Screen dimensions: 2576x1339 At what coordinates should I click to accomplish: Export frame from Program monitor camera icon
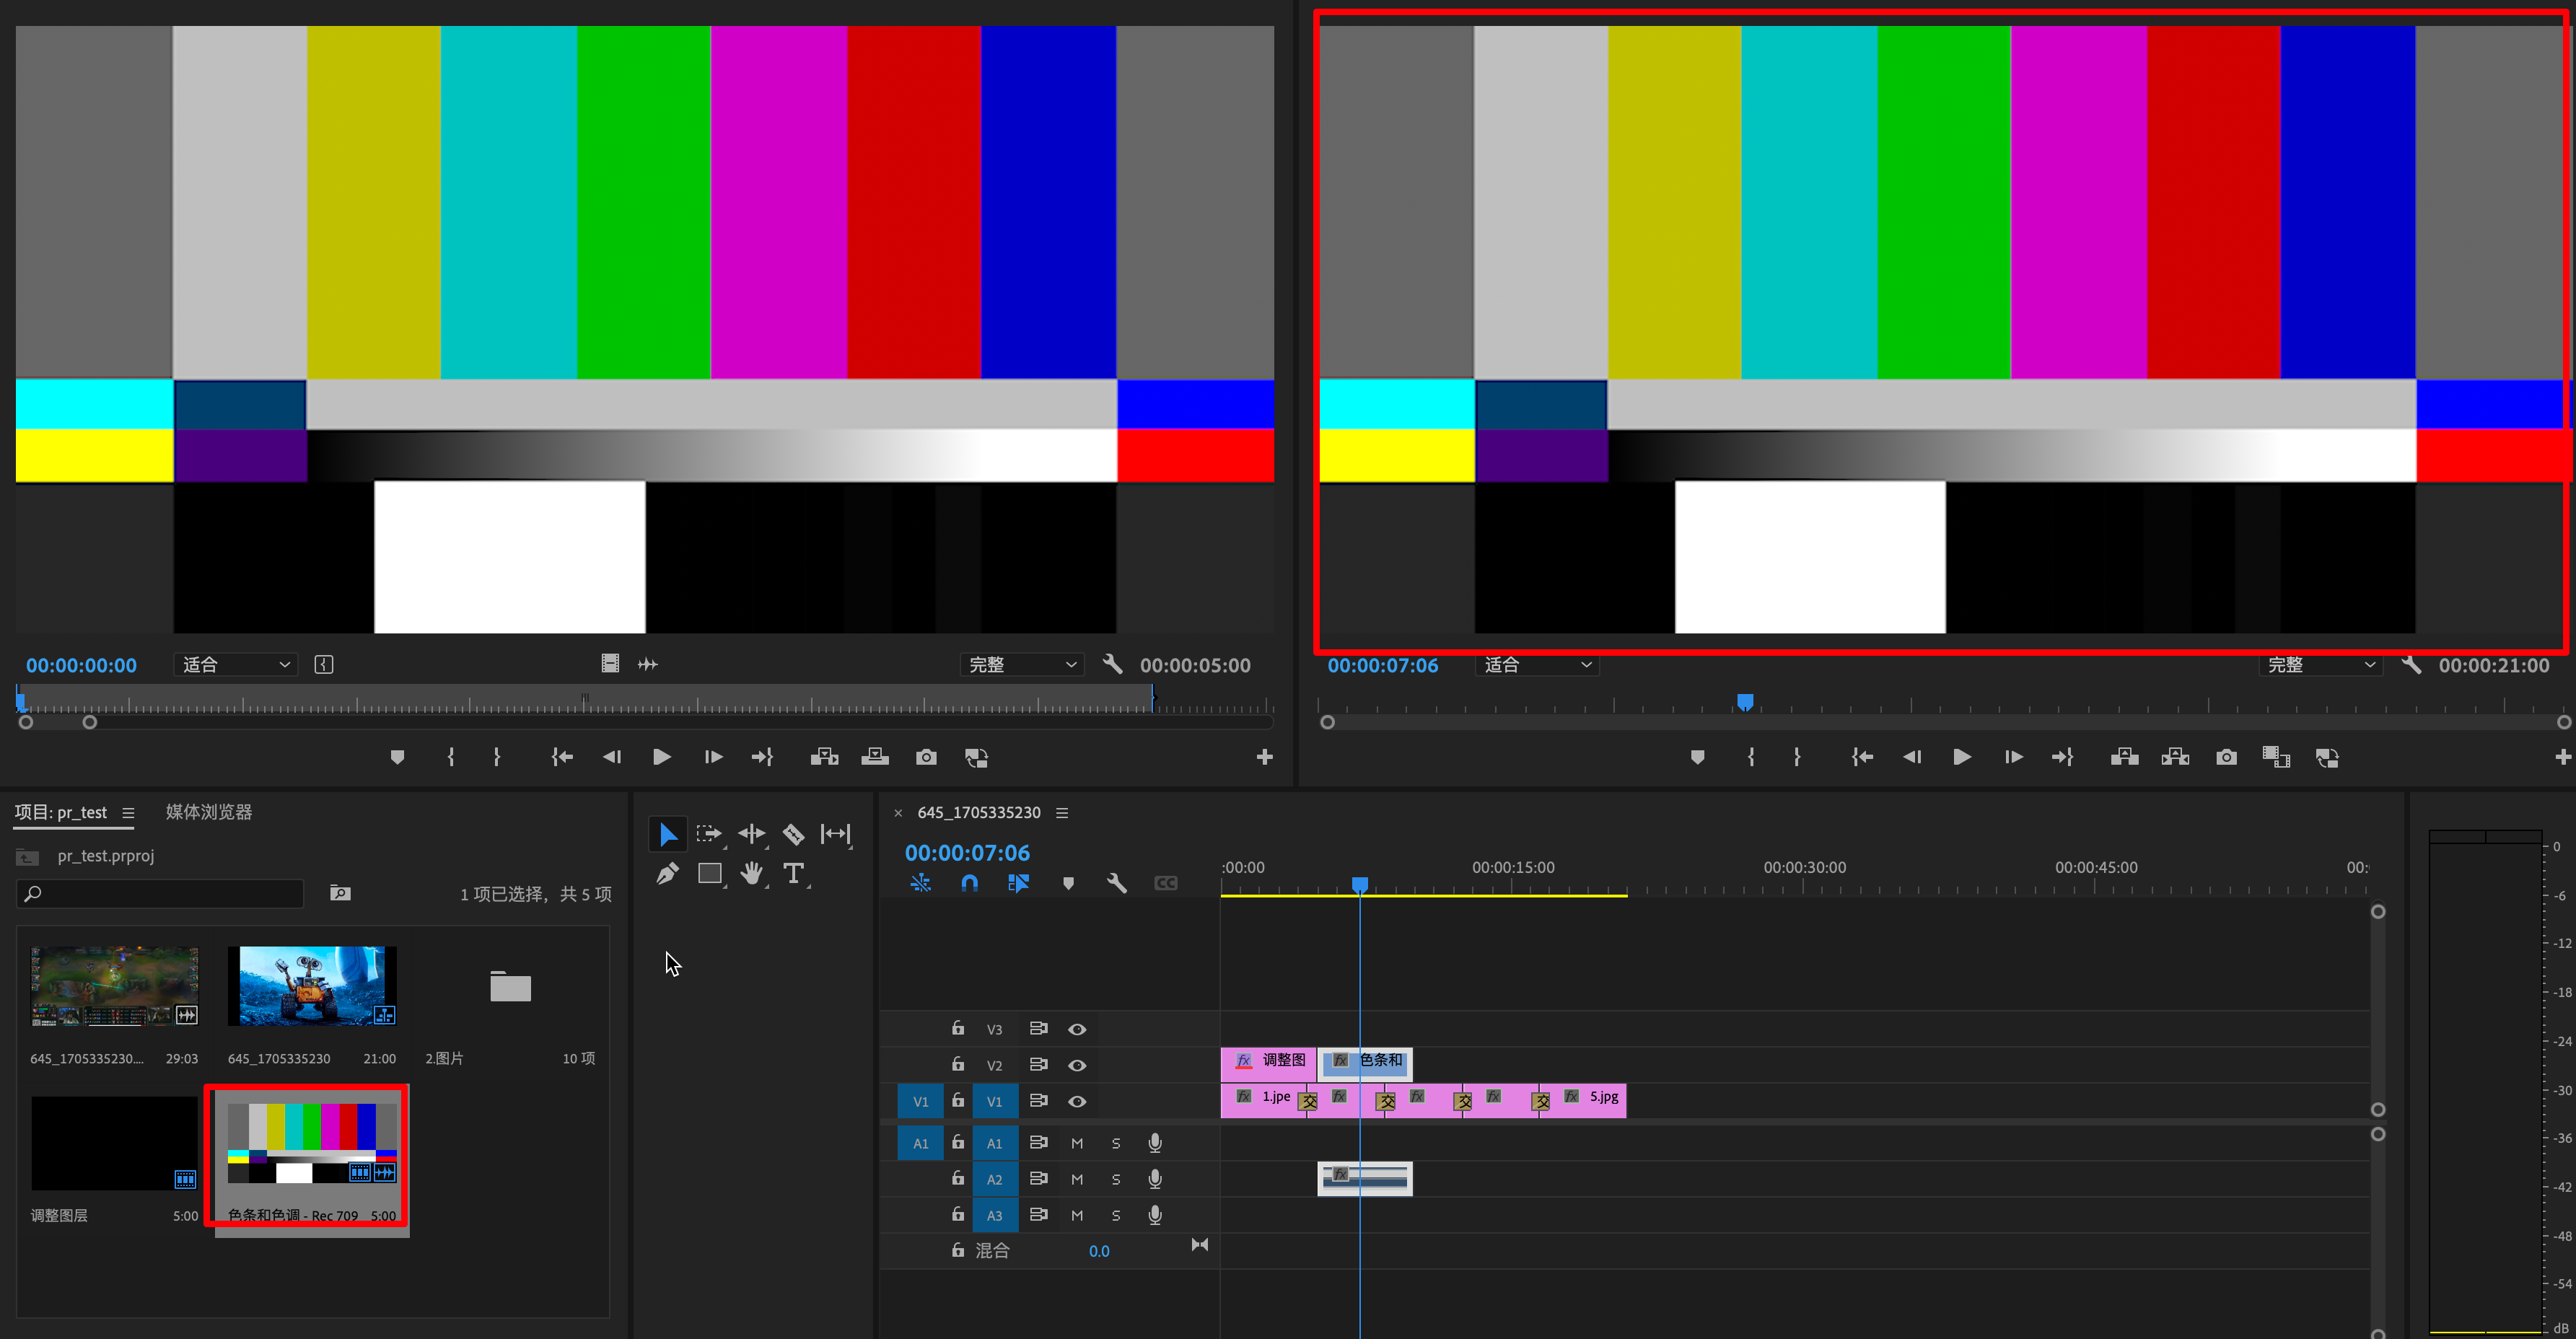[2226, 757]
